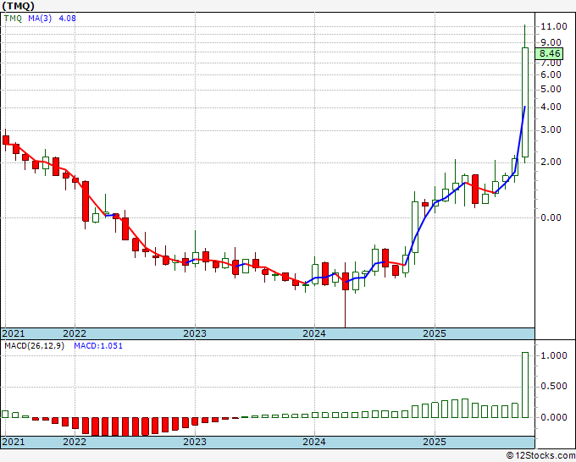Click the 9.00 price axis label
The image size is (576, 462).
tap(551, 42)
